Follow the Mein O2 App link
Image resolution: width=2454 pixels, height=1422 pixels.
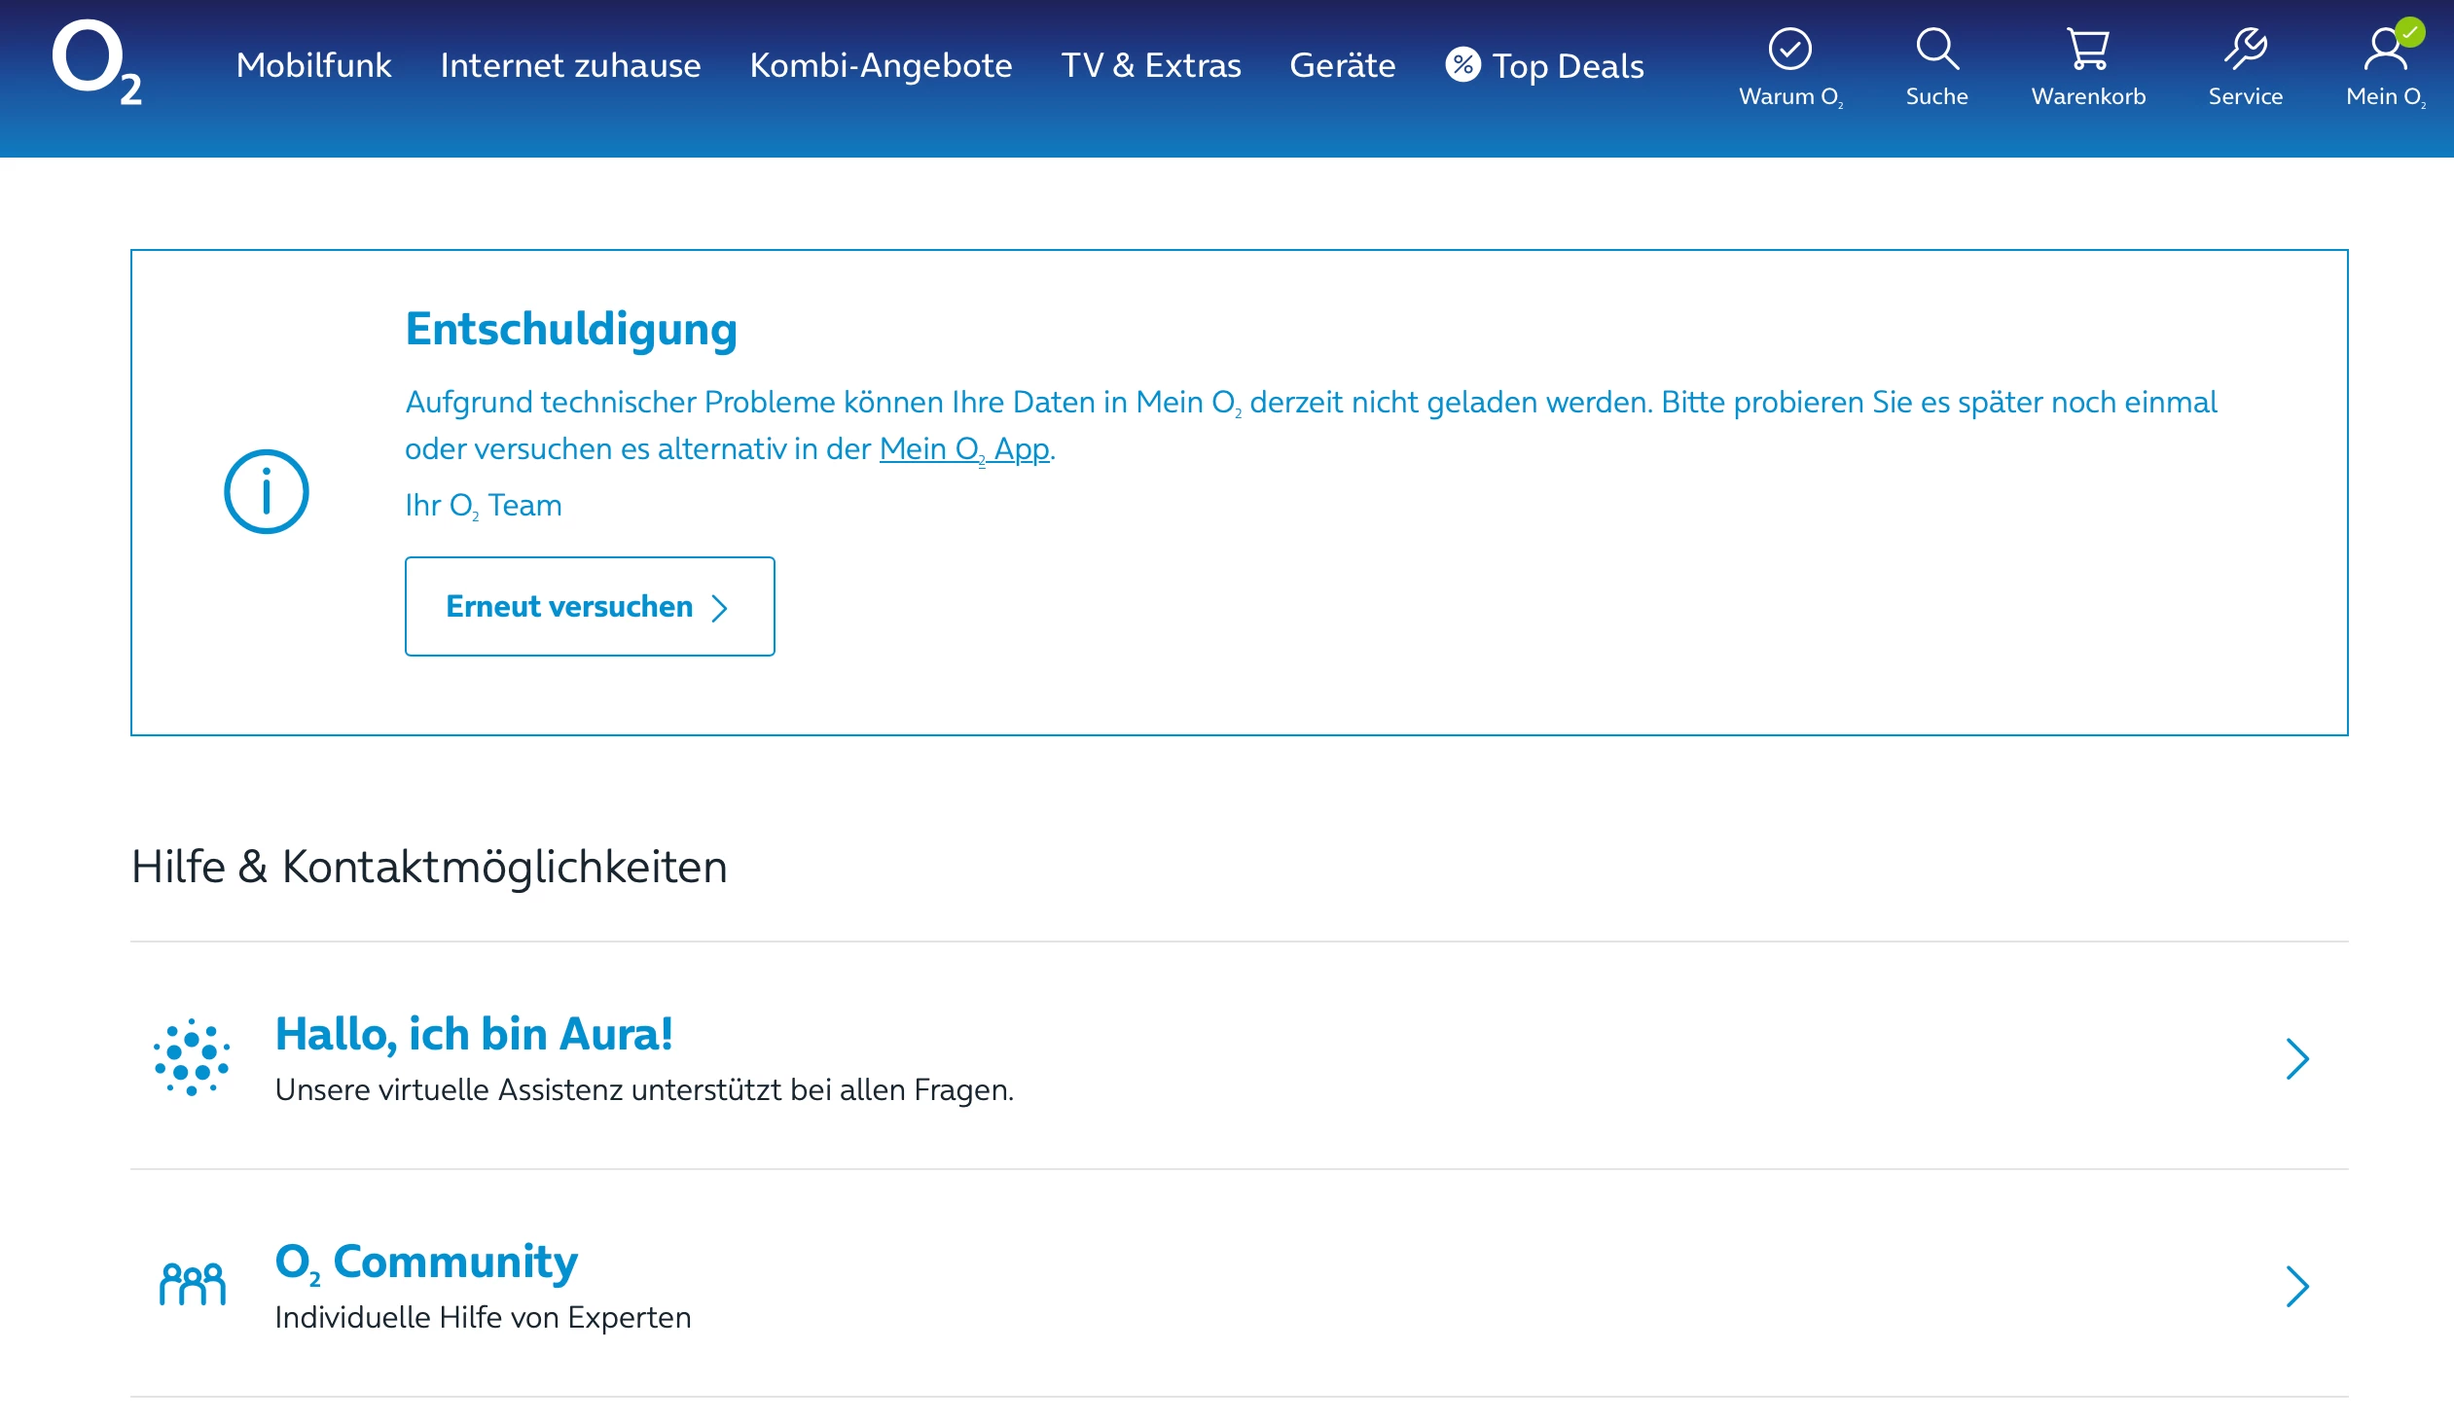[963, 448]
